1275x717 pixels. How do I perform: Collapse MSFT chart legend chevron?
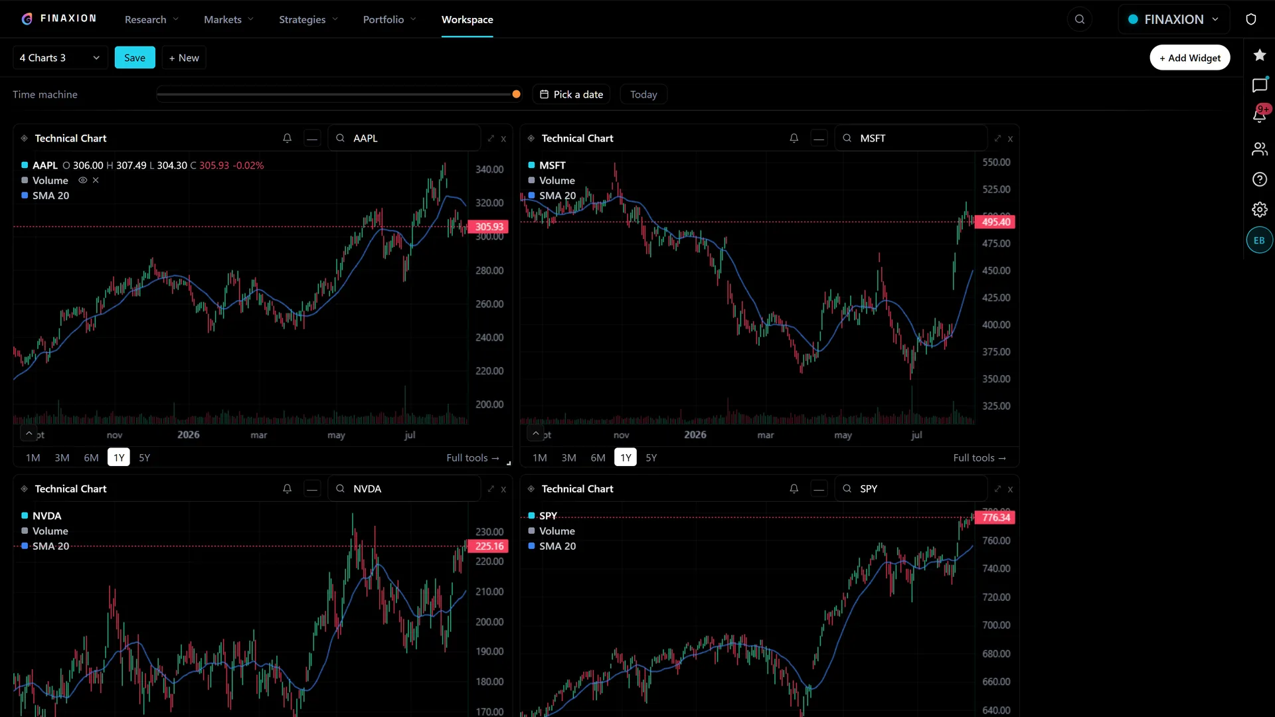(535, 433)
